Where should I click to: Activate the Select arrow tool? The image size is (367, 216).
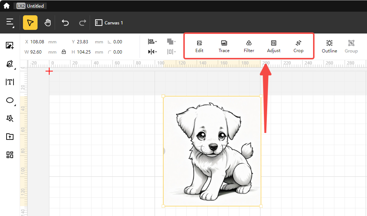pyautogui.click(x=30, y=23)
